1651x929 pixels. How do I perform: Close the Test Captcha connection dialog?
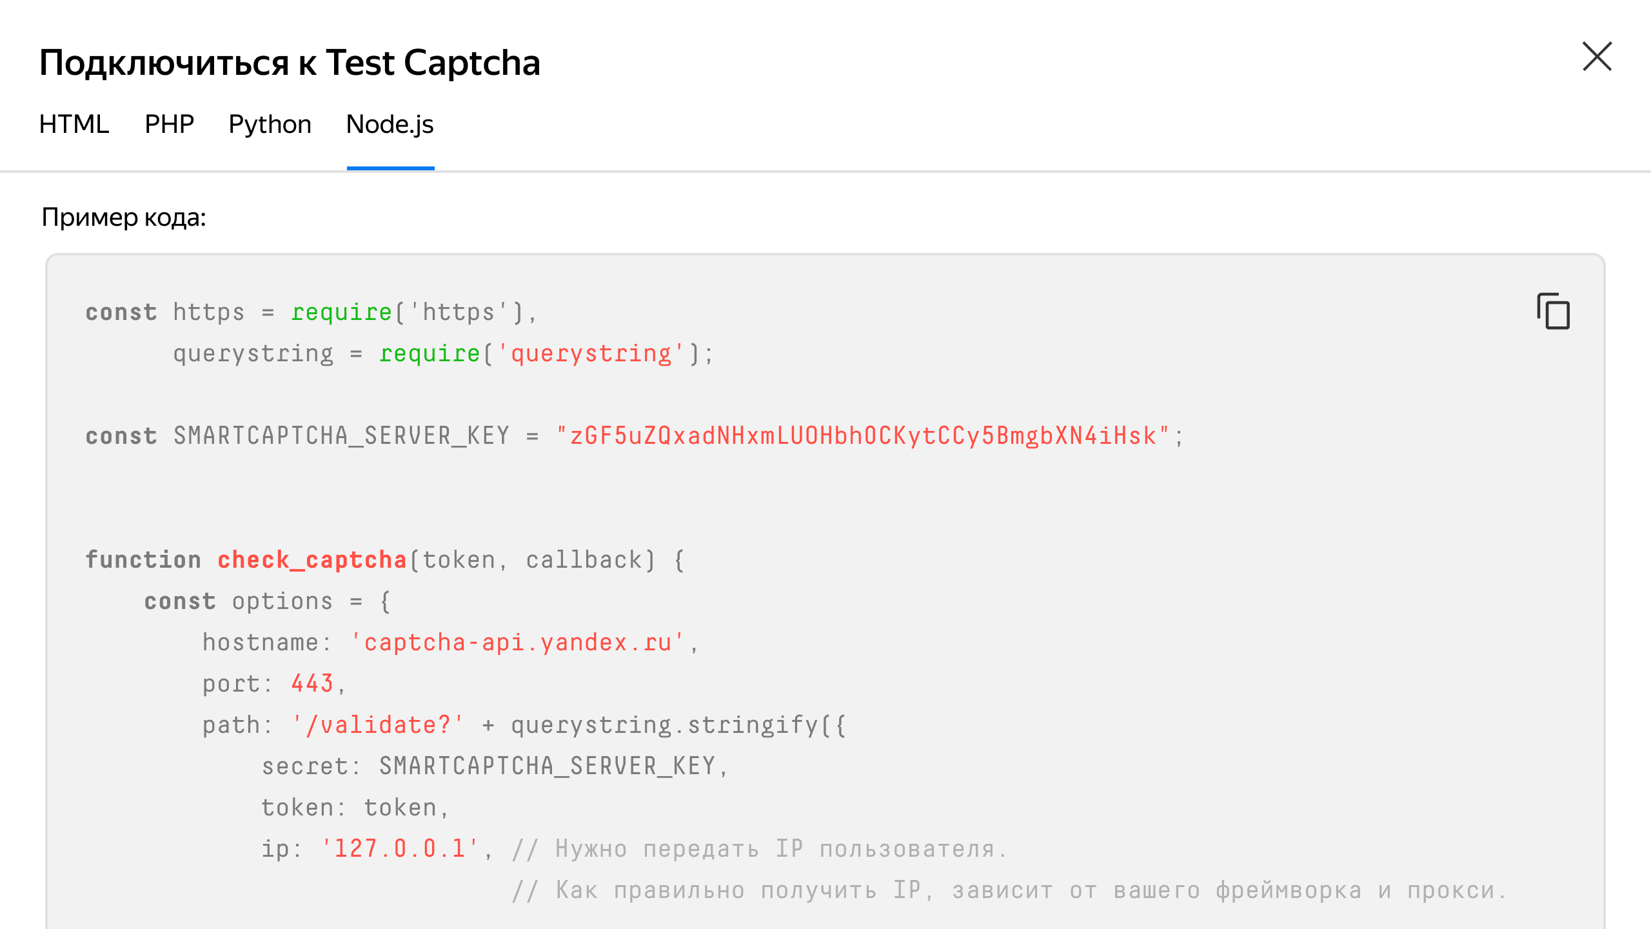coord(1597,57)
